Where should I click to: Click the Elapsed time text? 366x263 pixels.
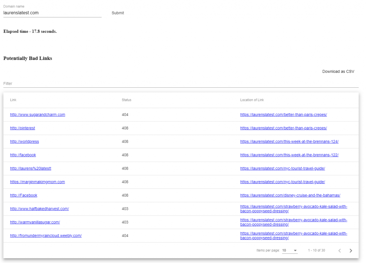click(30, 31)
